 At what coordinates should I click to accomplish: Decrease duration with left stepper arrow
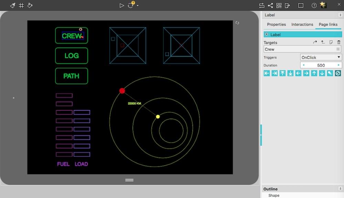point(303,65)
